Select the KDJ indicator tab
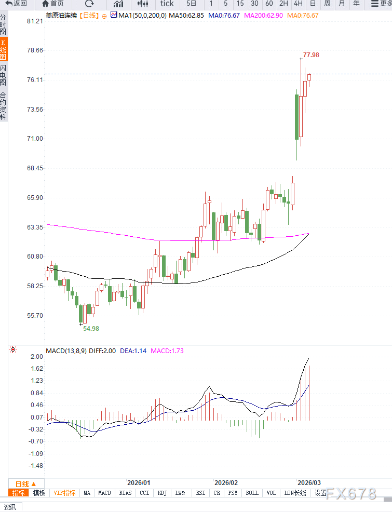The height and width of the screenshot is (512, 392). pos(162,493)
